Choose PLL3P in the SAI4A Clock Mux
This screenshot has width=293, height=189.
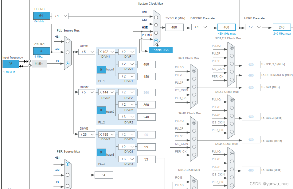(232, 169)
